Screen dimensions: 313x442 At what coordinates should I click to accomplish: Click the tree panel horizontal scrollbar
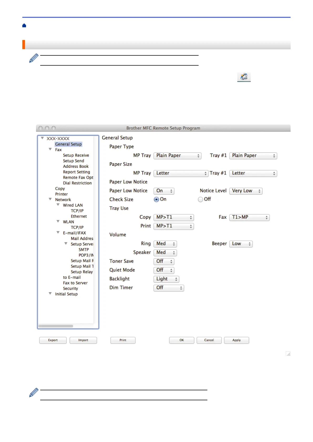tap(56, 326)
